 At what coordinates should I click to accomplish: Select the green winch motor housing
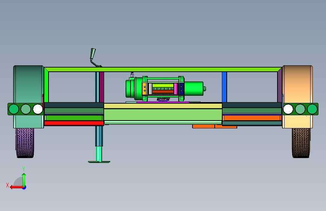(x=194, y=89)
